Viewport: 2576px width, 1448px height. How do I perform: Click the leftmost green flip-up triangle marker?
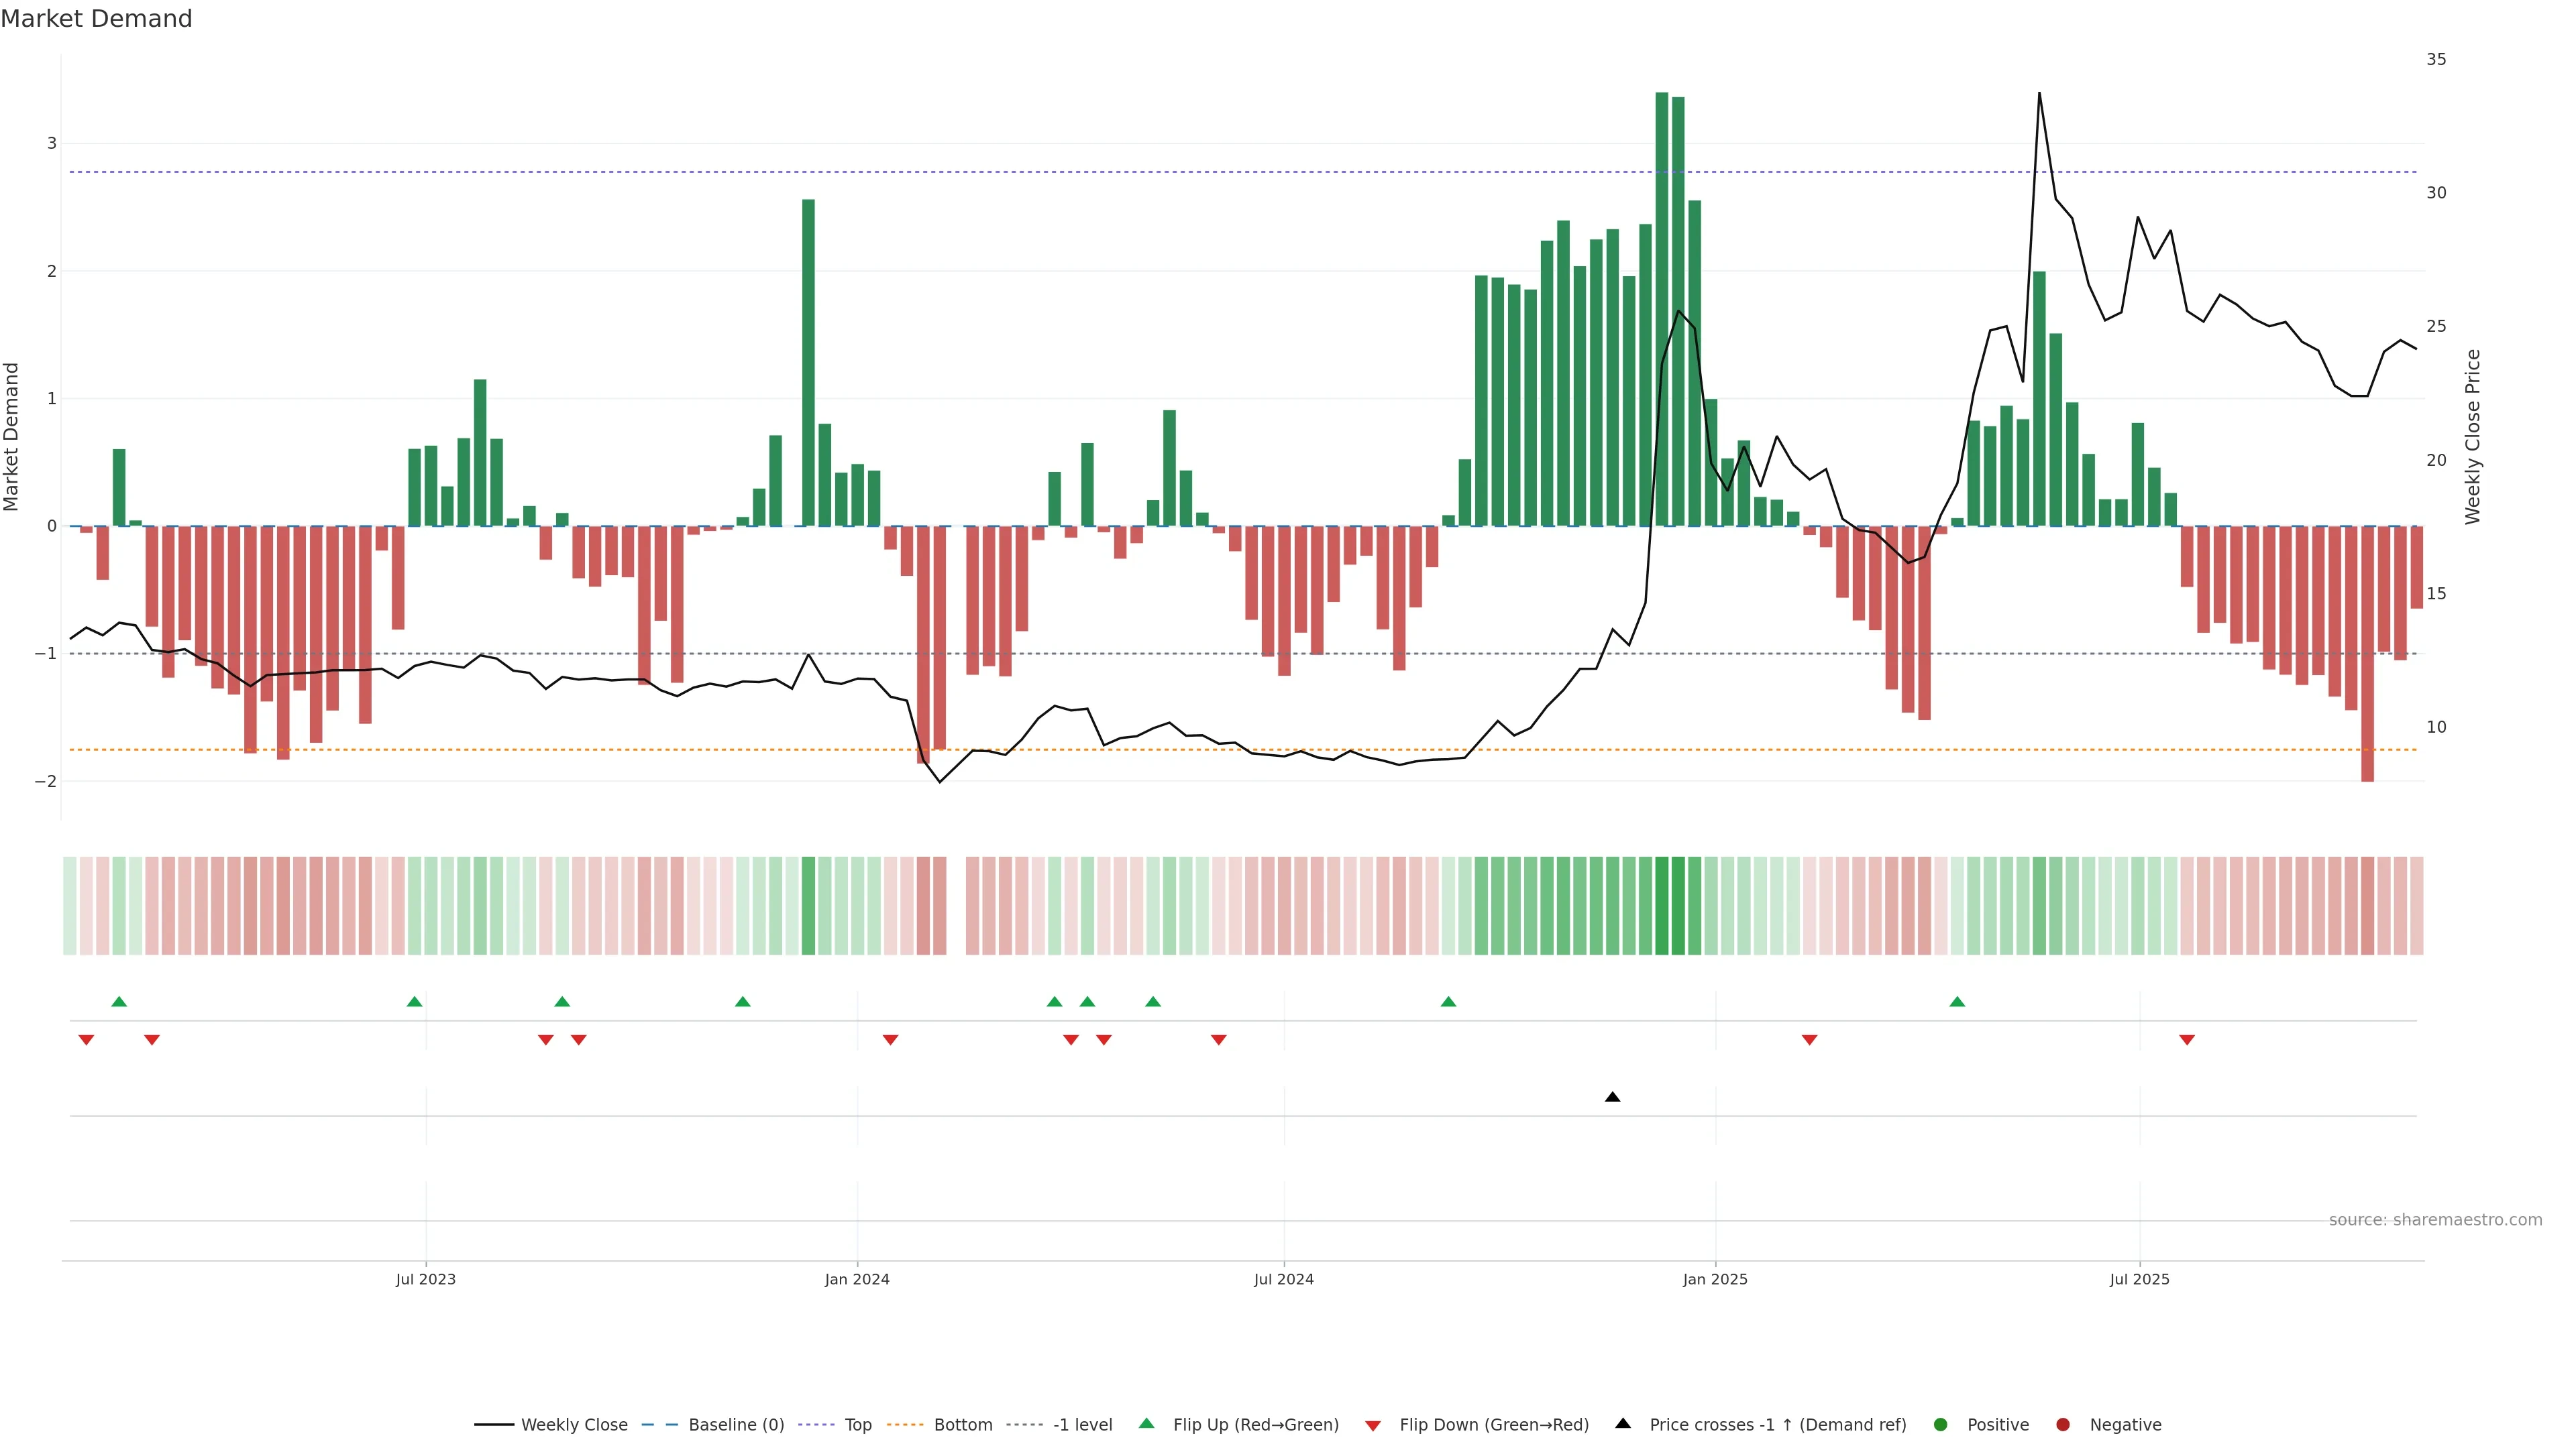[x=119, y=1002]
